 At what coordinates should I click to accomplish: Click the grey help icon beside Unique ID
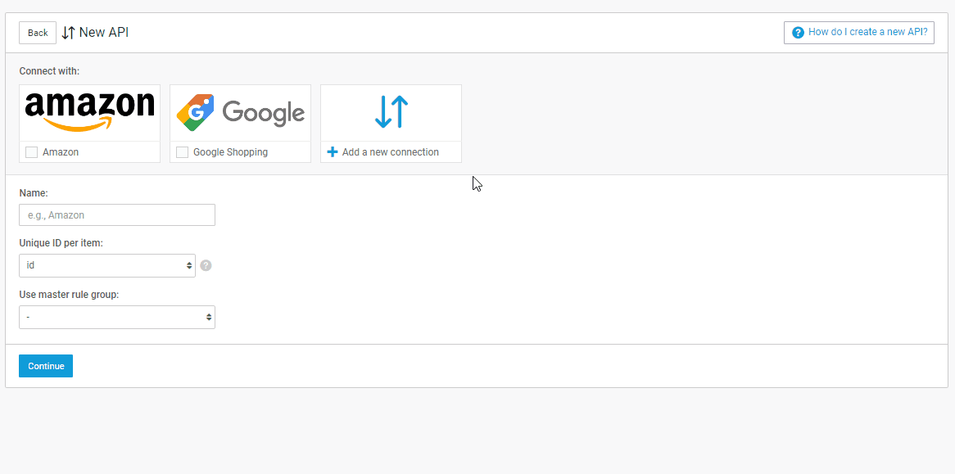206,265
